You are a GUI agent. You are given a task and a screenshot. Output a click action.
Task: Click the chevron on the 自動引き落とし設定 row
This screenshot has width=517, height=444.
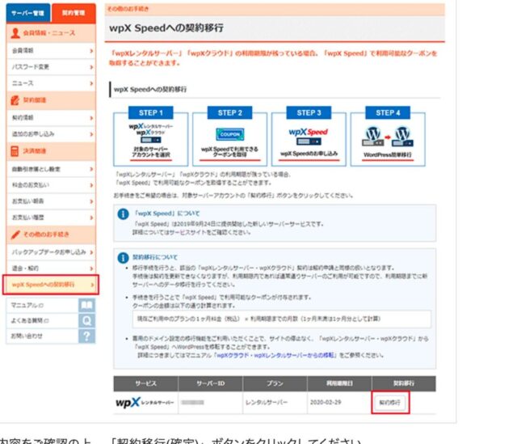point(91,169)
